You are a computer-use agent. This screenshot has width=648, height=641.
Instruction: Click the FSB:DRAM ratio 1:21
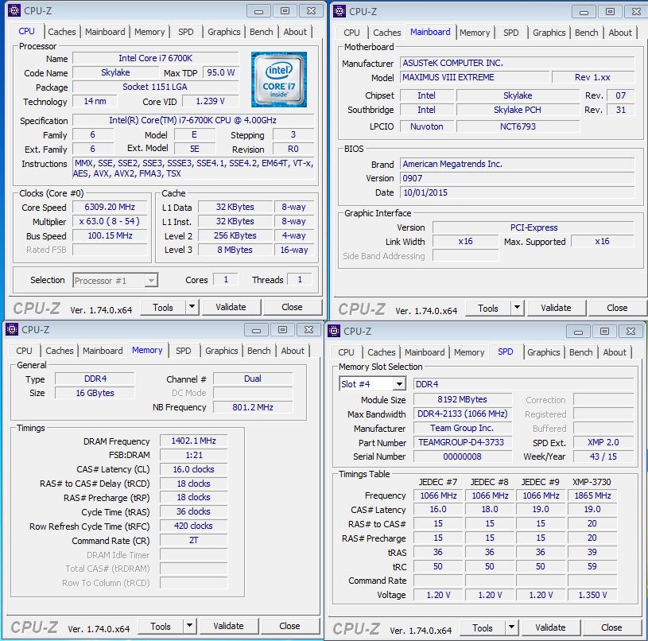click(x=193, y=455)
